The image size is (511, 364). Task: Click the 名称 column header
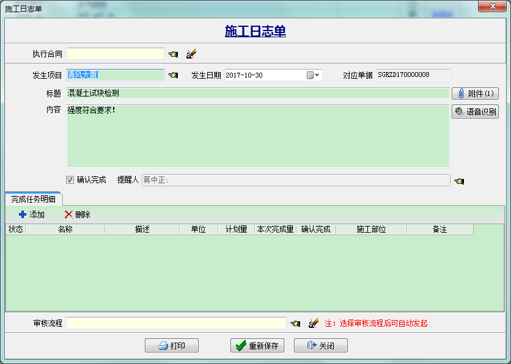tap(65, 230)
